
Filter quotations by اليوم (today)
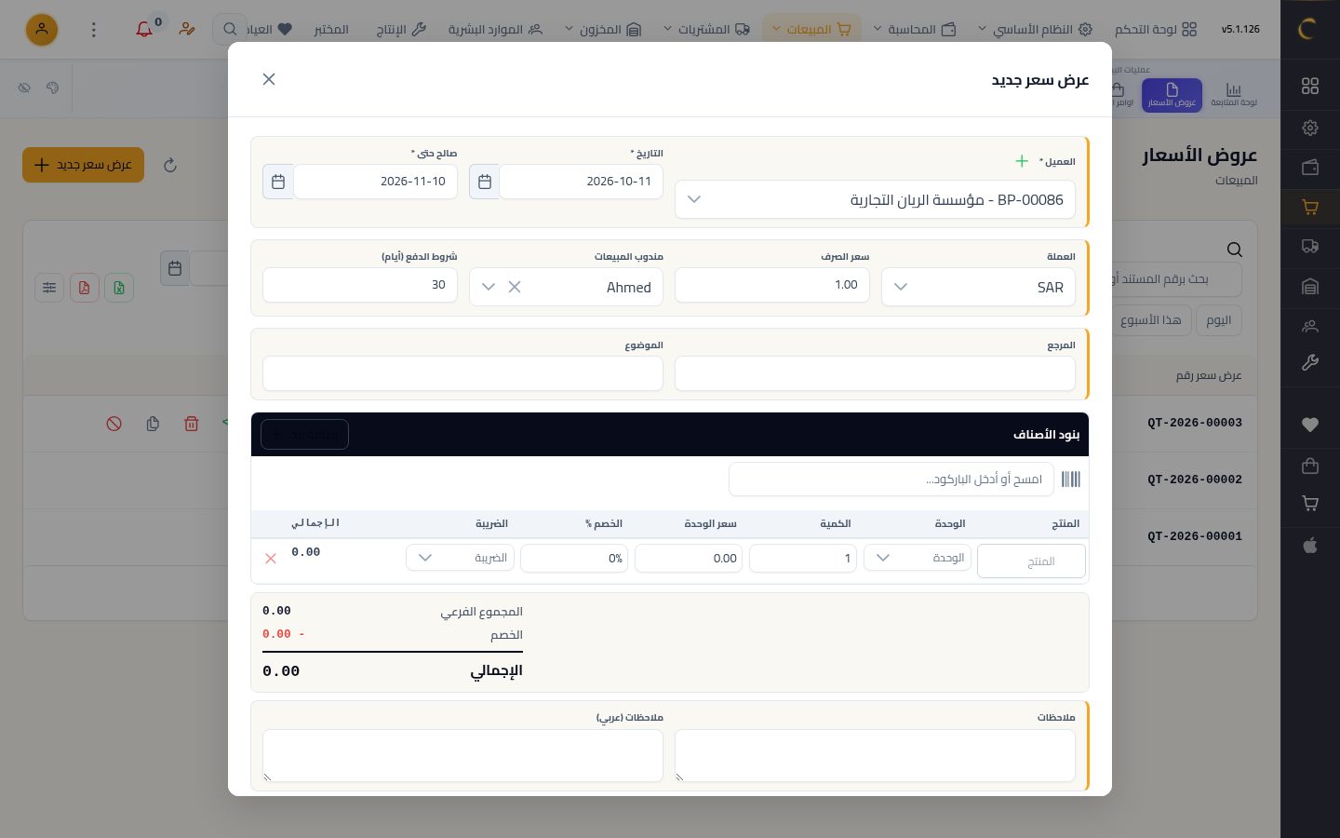(1218, 320)
